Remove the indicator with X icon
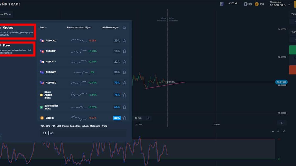 coord(284,131)
